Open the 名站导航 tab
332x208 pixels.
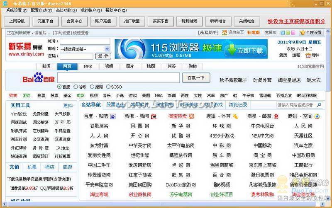tap(91, 105)
